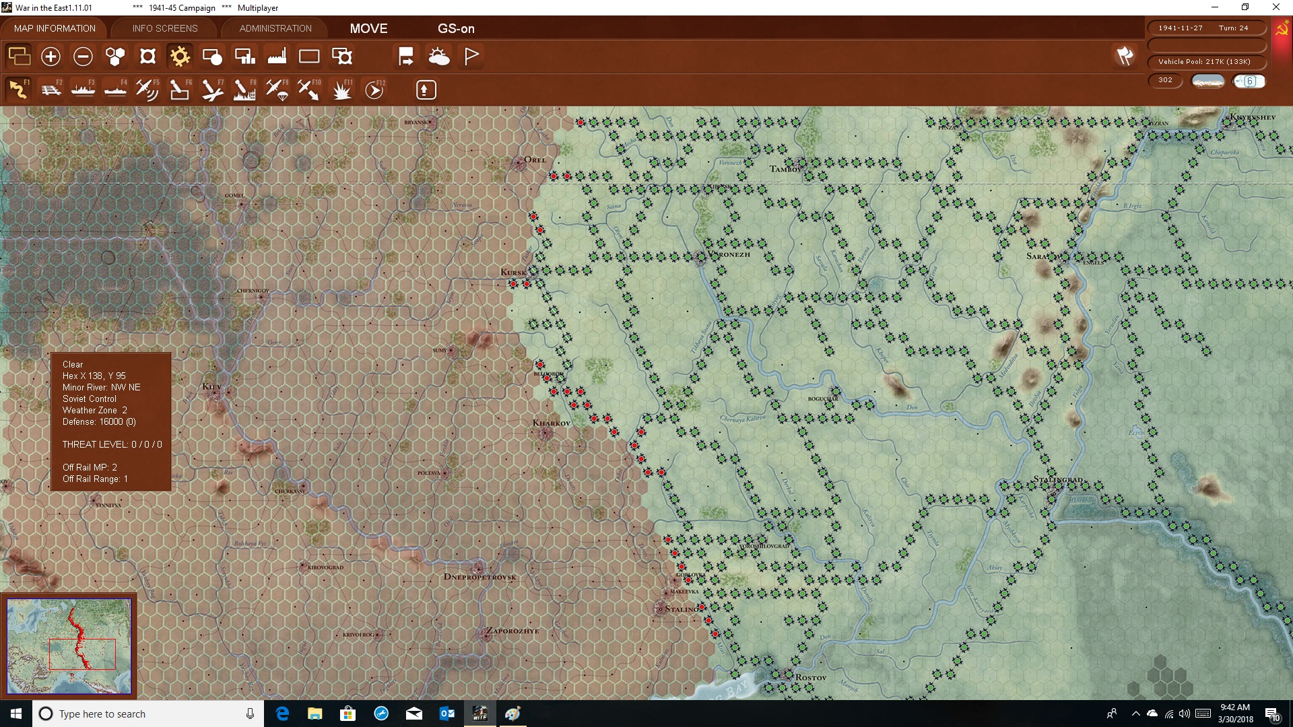Click the crossed white flags icon
1293x727 pixels.
pos(1125,56)
